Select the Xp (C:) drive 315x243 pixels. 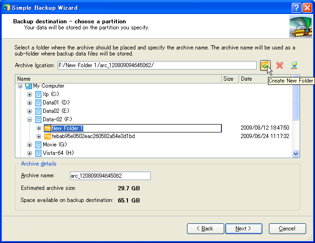[51, 94]
